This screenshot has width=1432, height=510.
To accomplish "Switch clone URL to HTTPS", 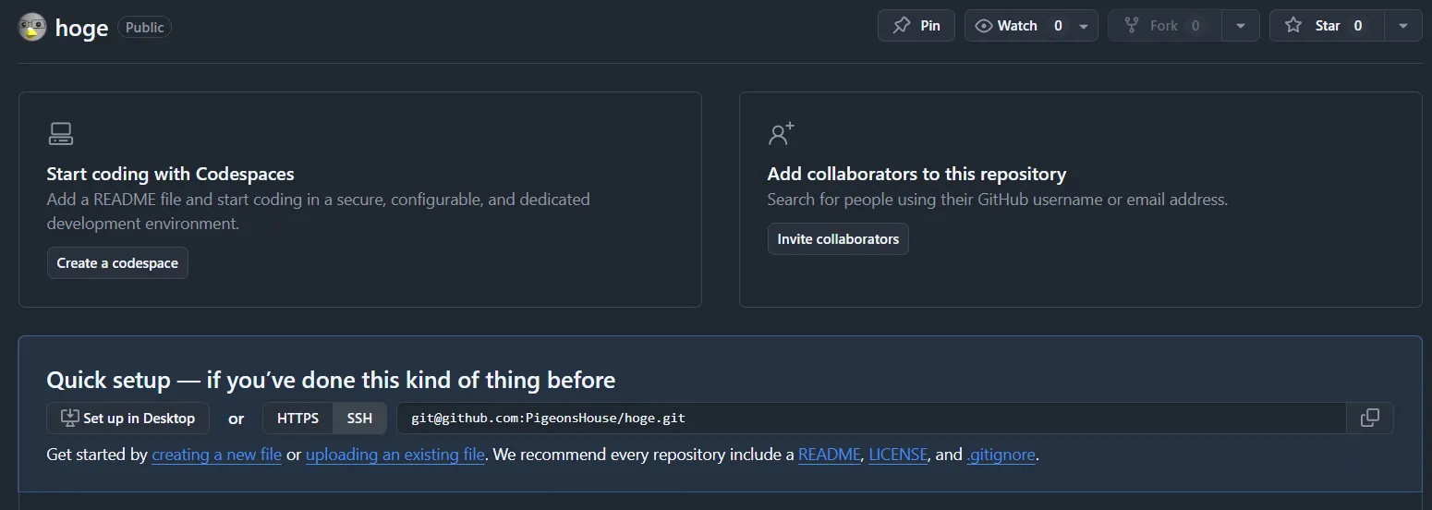I will click(297, 419).
